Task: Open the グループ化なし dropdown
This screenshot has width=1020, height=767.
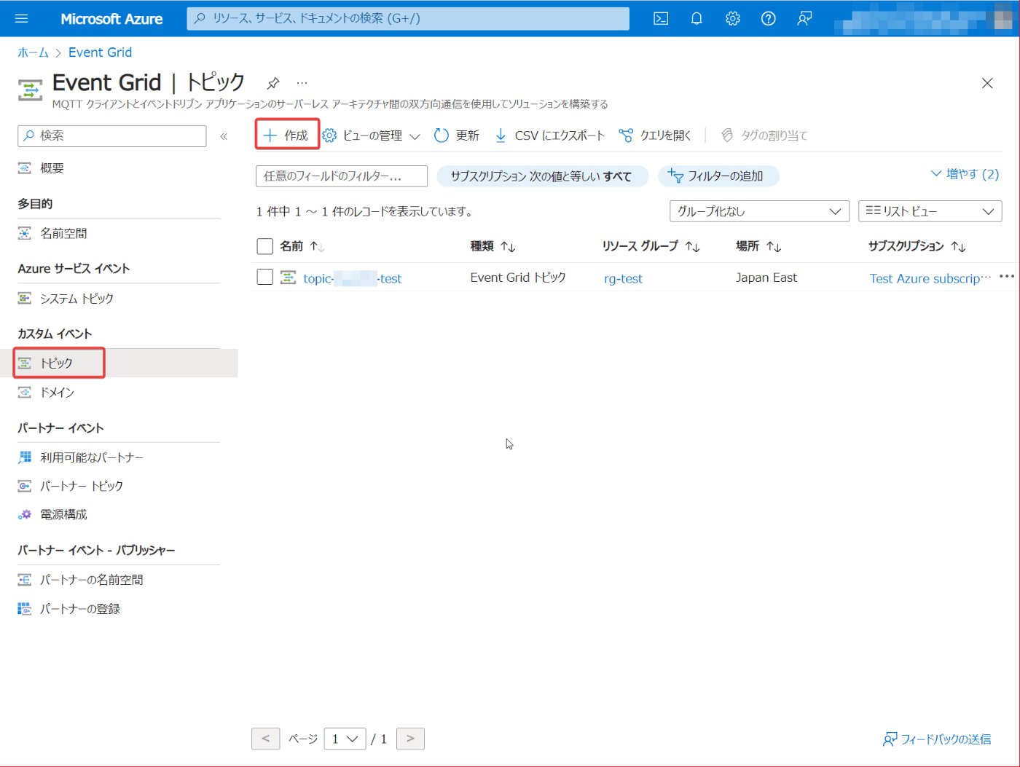Action: point(759,211)
